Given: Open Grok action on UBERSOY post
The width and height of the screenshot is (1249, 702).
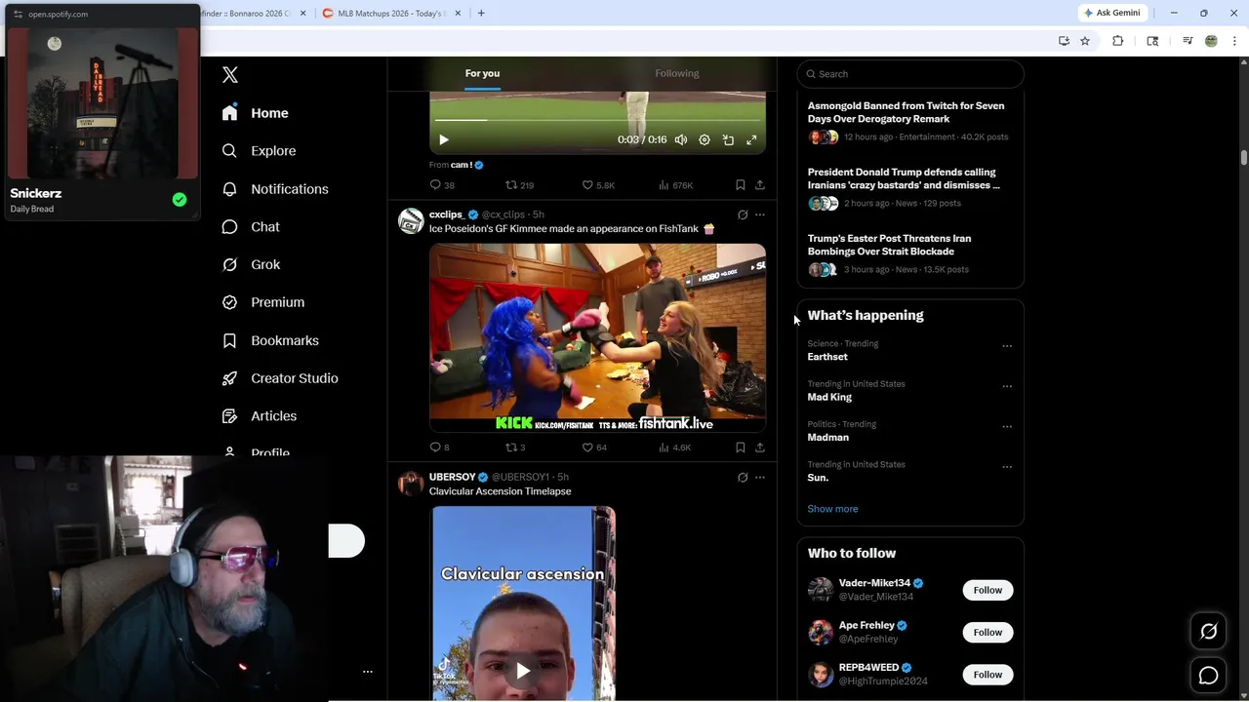Looking at the screenshot, I should [x=743, y=478].
